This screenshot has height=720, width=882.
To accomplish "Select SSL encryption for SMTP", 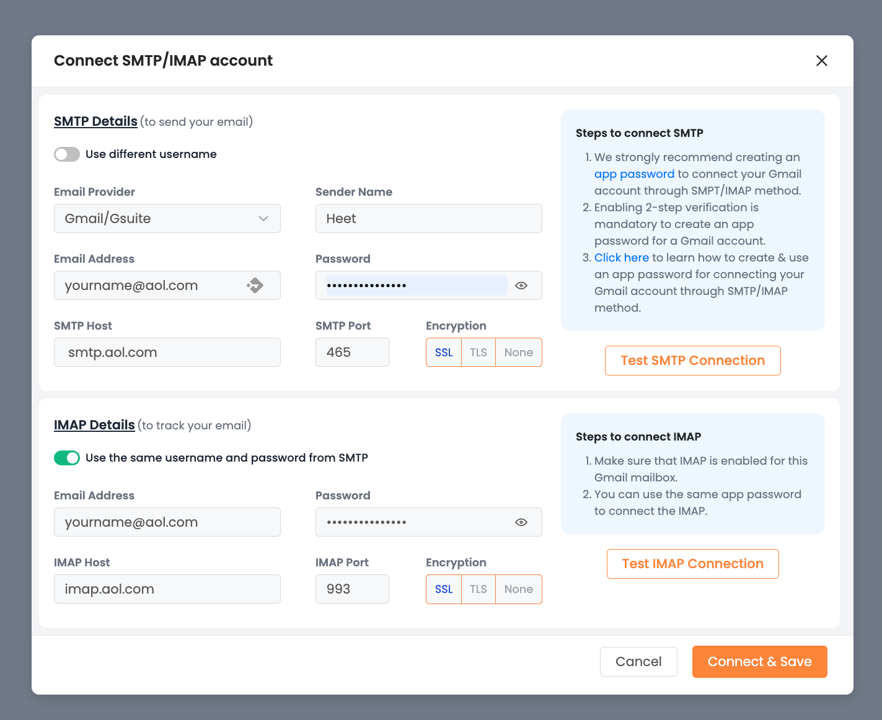I will click(x=444, y=353).
